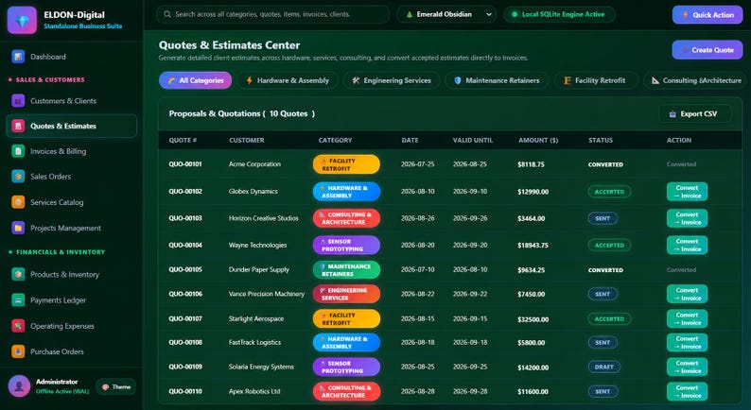Click the DRAFT status badge for QUO-00109
This screenshot has width=751, height=410.
pyautogui.click(x=604, y=367)
